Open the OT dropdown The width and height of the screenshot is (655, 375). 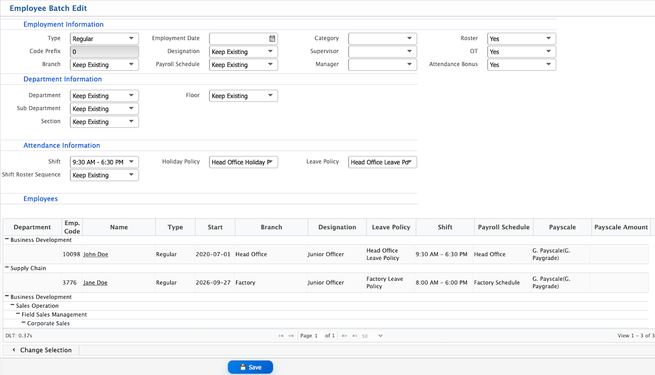coord(522,52)
